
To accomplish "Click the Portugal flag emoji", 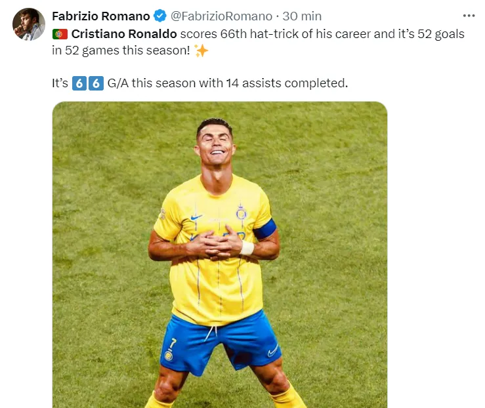I will [60, 34].
